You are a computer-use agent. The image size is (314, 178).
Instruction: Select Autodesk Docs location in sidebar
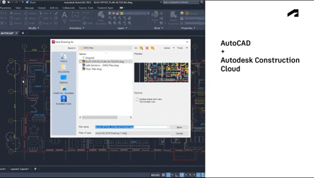click(63, 100)
